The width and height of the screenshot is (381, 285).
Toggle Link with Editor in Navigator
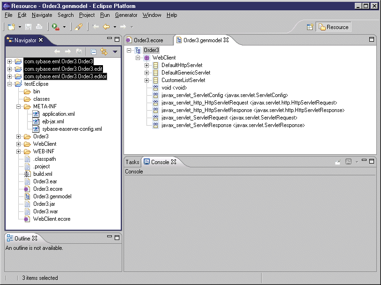(104, 52)
